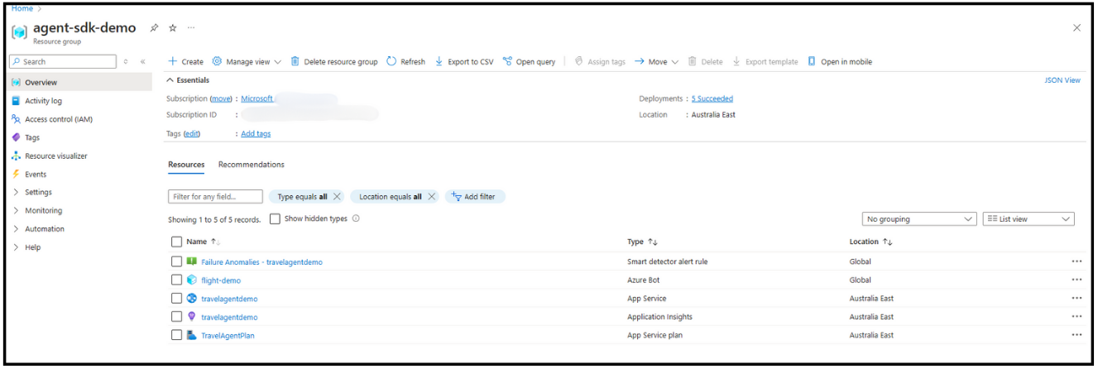Click Delete resource group trash icon
The height and width of the screenshot is (369, 1098).
(295, 61)
